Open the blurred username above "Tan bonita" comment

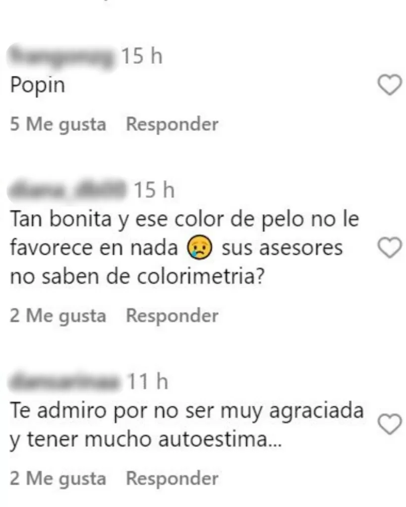(x=67, y=191)
